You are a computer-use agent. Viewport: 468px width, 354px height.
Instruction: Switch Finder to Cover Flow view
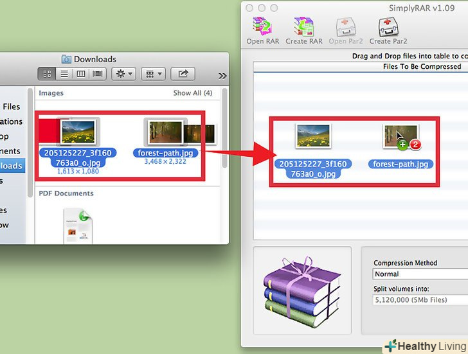point(98,74)
